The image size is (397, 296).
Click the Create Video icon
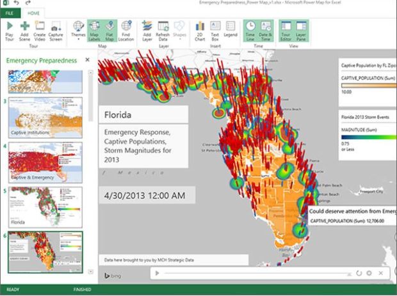40,31
